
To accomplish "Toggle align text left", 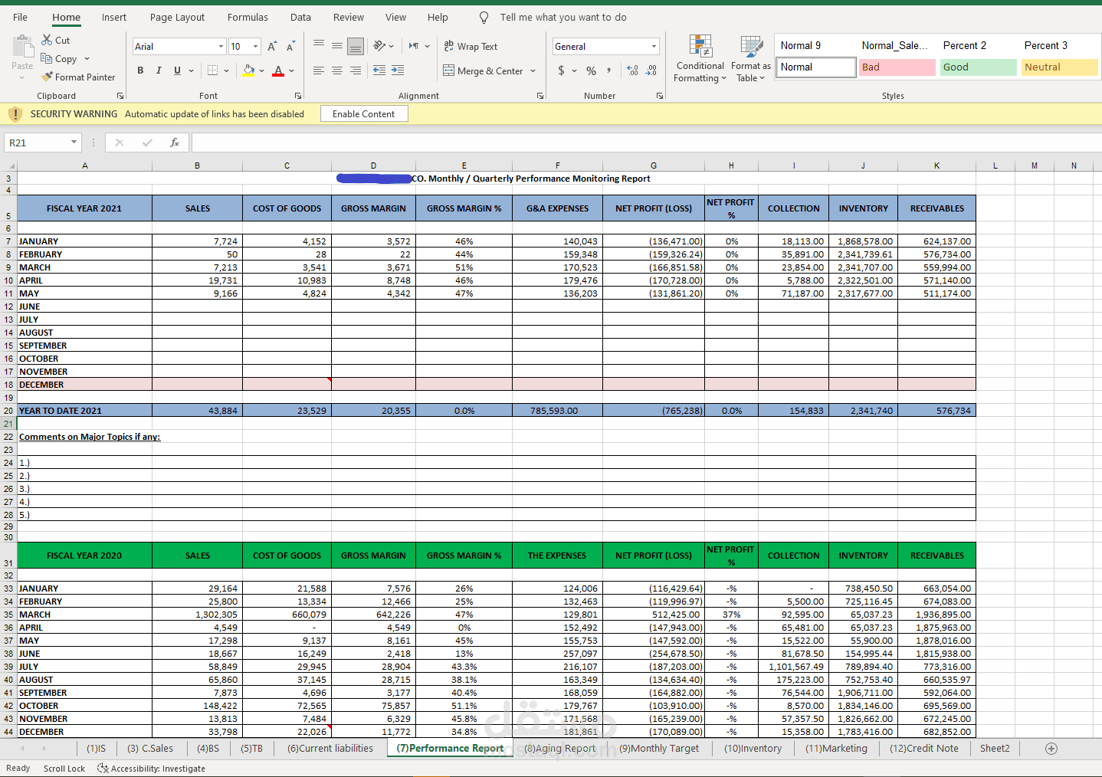I will (x=319, y=70).
